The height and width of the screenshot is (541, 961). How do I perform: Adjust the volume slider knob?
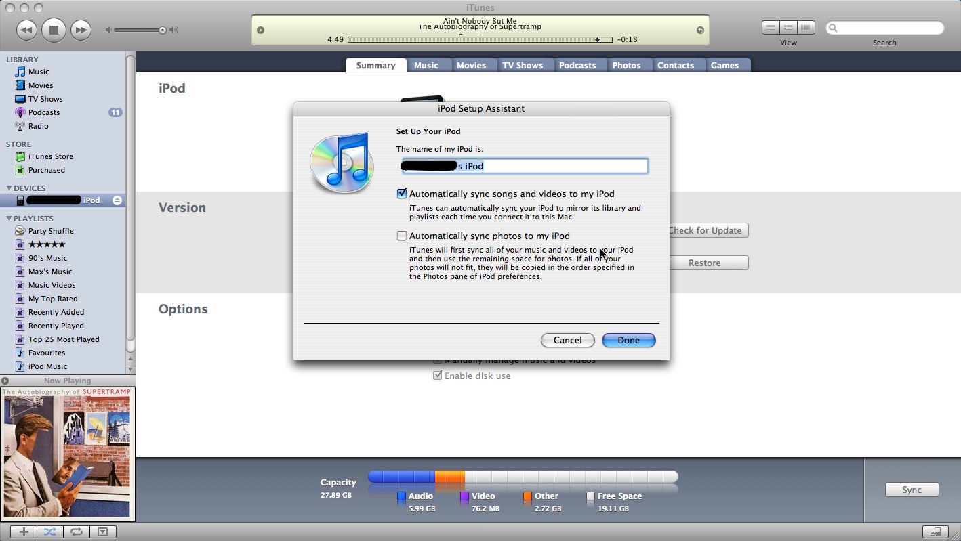click(163, 30)
